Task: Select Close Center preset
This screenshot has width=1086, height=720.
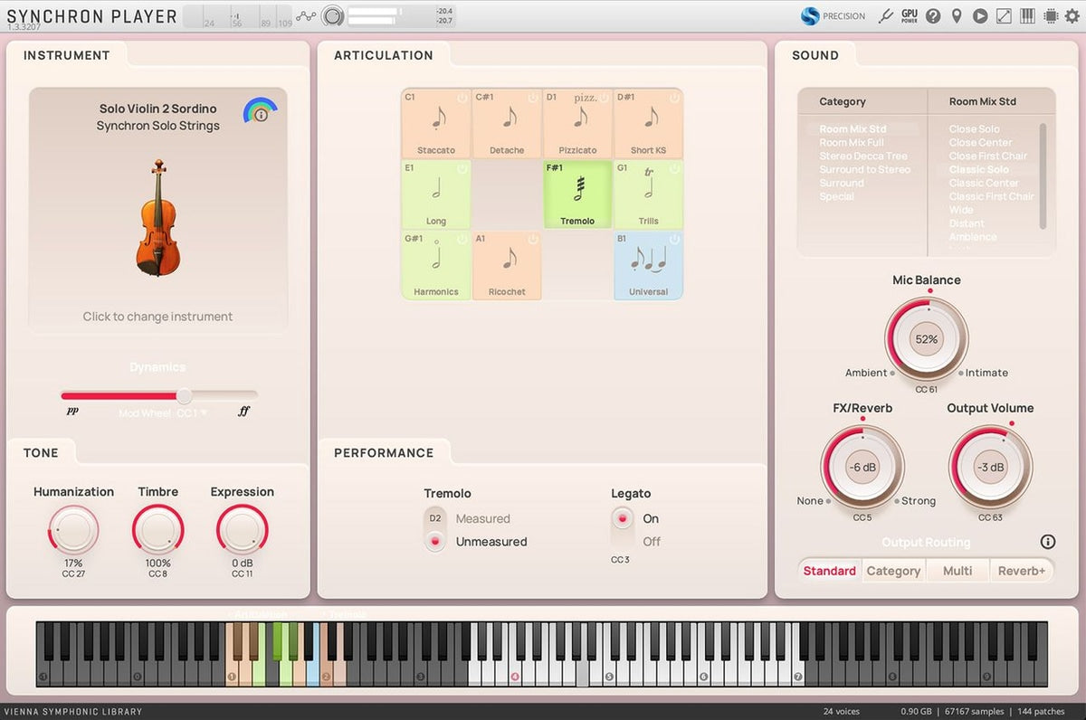Action: (x=980, y=143)
